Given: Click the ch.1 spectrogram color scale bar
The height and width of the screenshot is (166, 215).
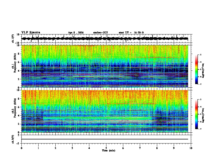Looking at the screenshot, I should click(x=197, y=69).
